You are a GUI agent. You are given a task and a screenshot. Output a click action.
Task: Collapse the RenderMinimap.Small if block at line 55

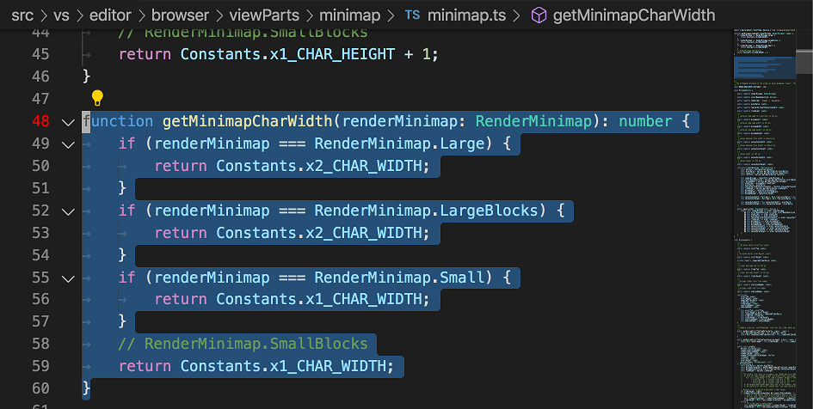[68, 278]
